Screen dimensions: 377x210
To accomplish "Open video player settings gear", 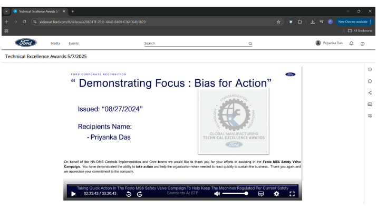I will tap(276, 194).
